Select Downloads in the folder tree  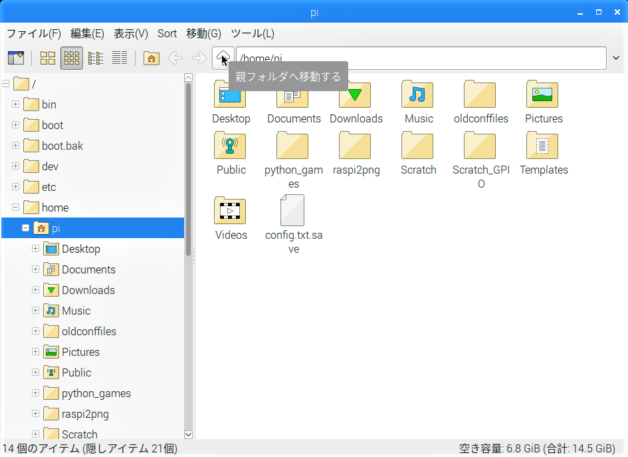(x=88, y=290)
